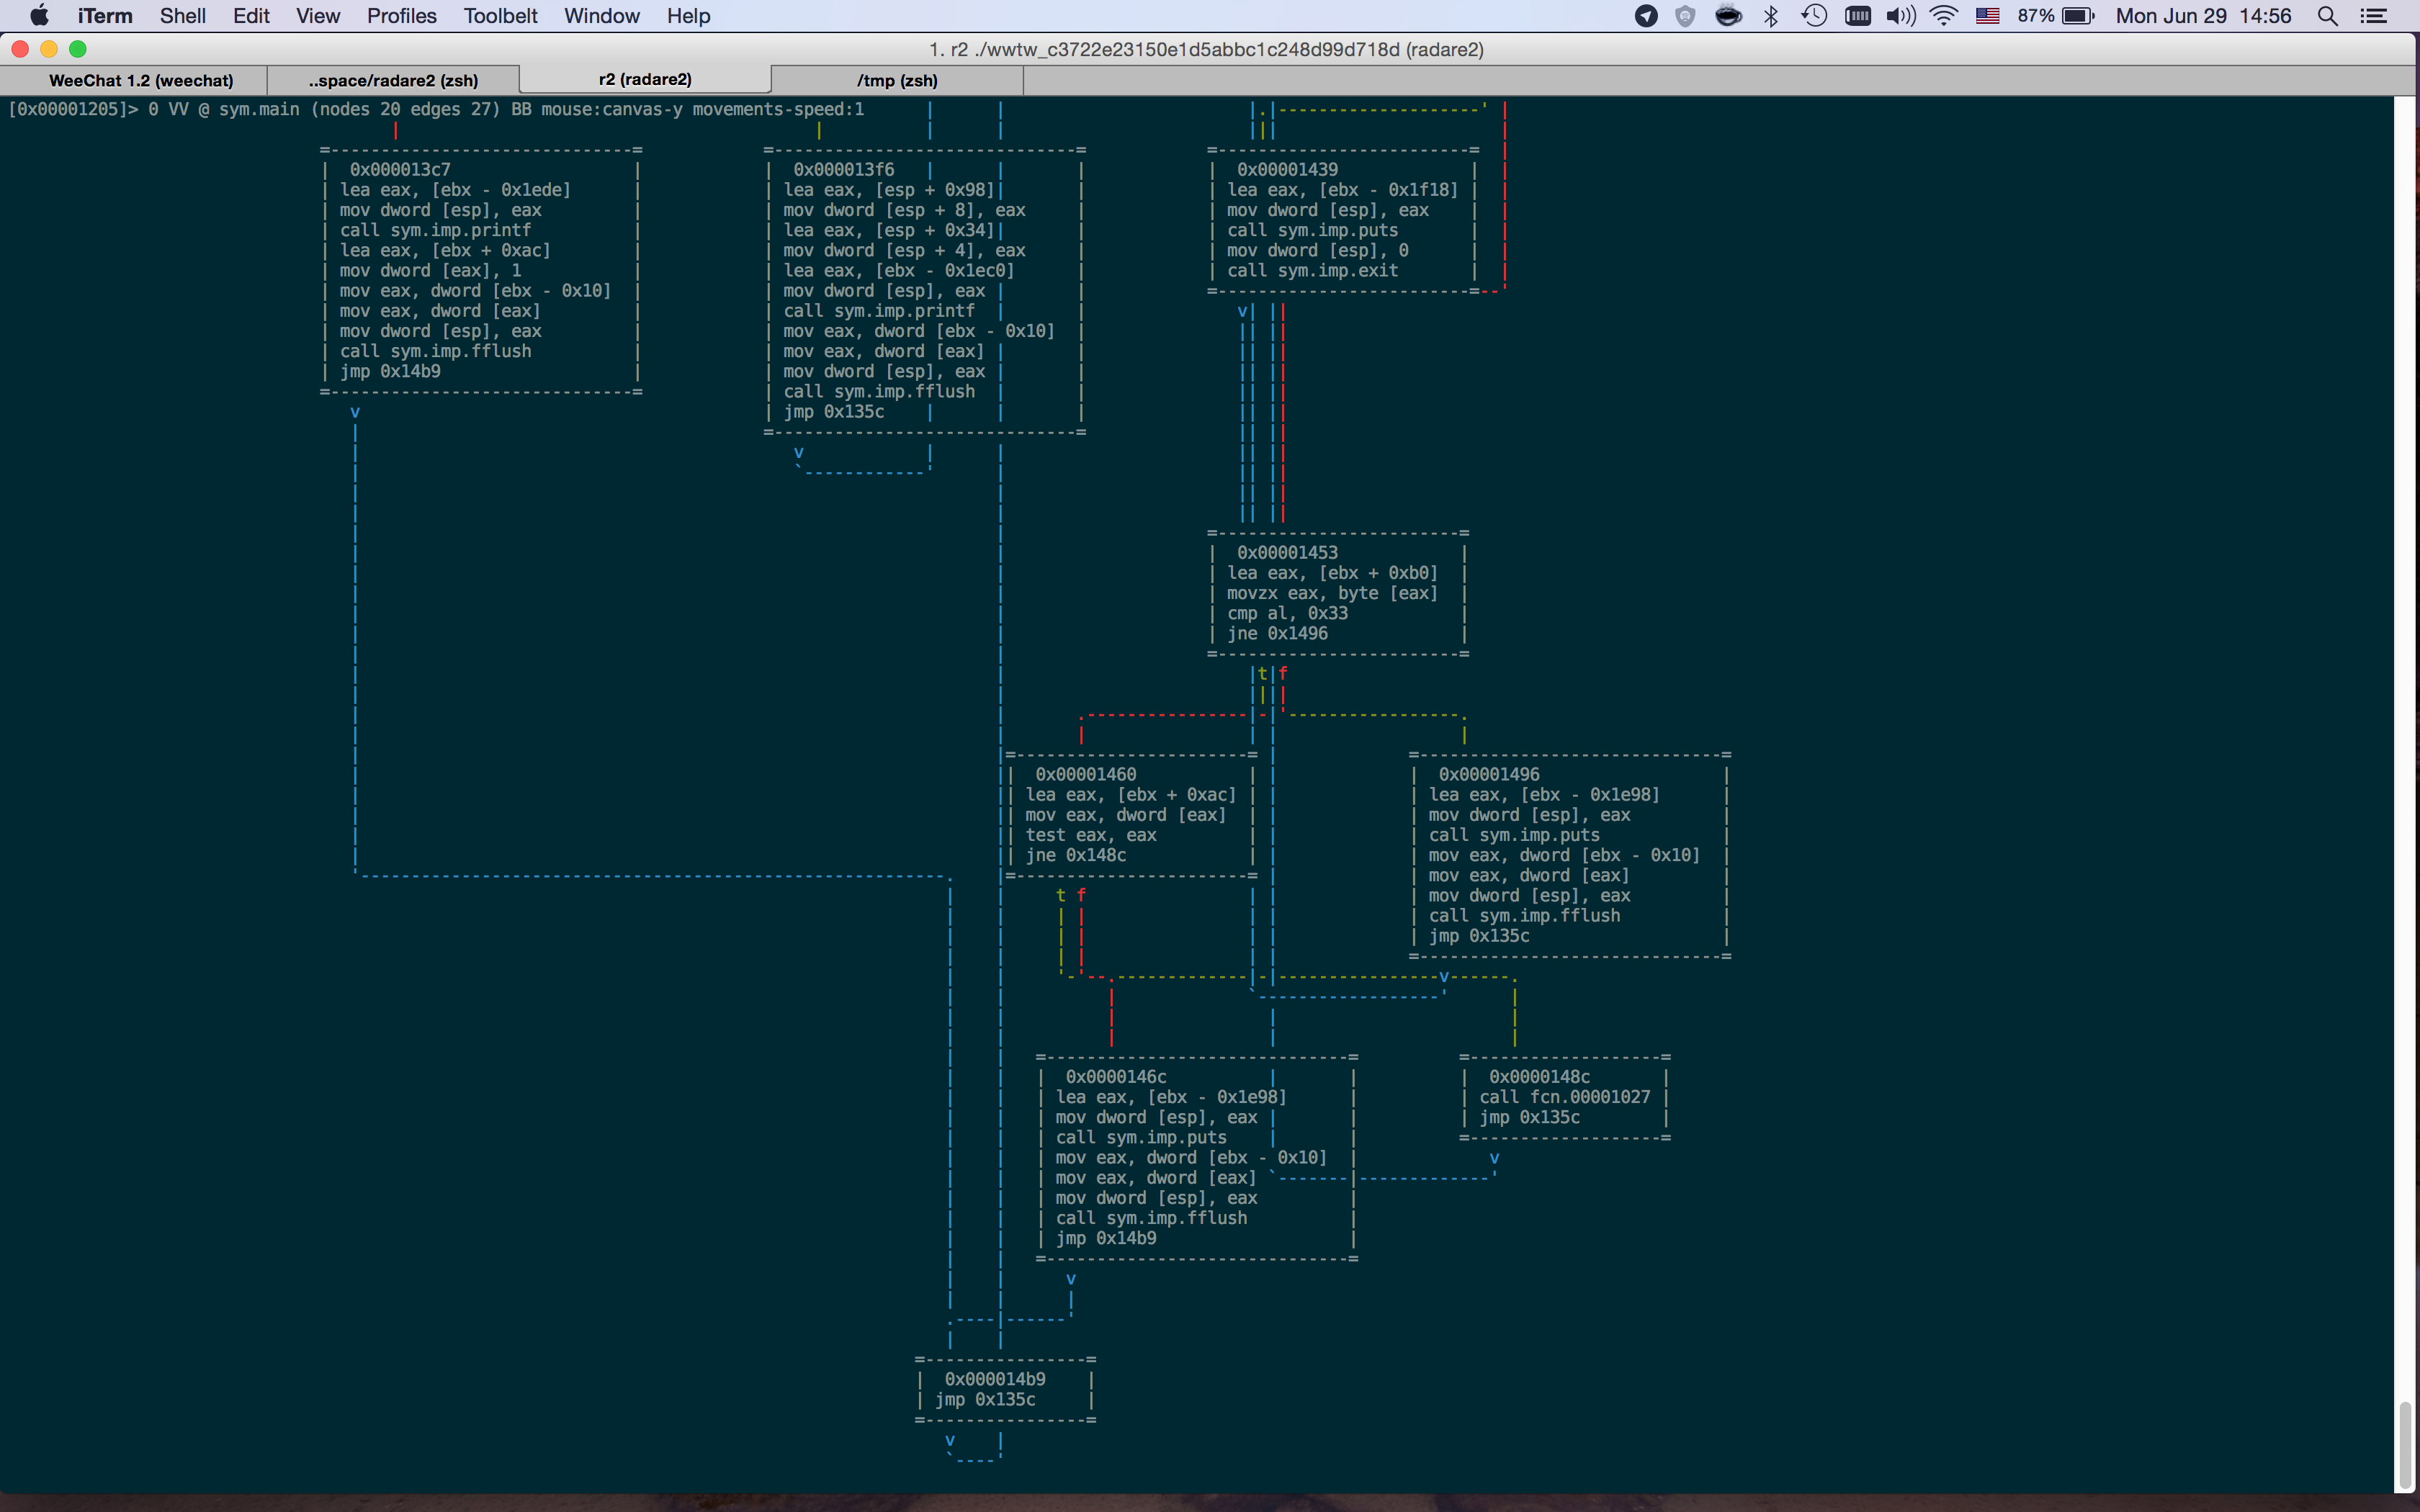2420x1512 pixels.
Task: Open the Edit menu
Action: pyautogui.click(x=251, y=16)
